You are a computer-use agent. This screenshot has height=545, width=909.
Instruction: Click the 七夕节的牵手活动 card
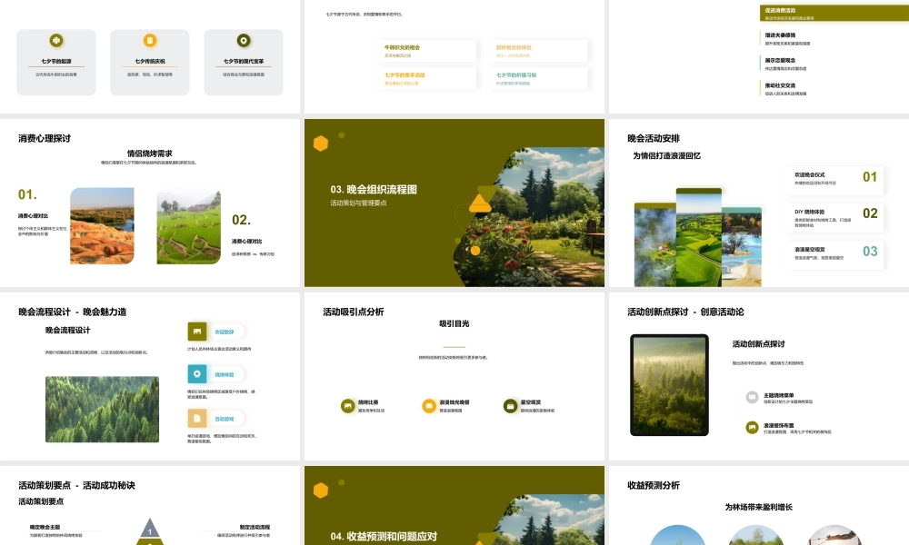click(428, 78)
